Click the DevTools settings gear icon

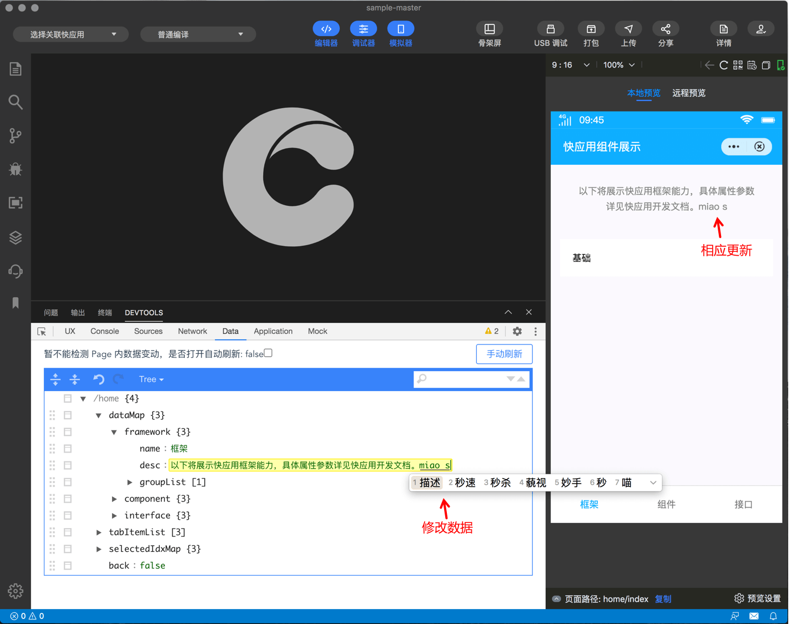tap(517, 331)
